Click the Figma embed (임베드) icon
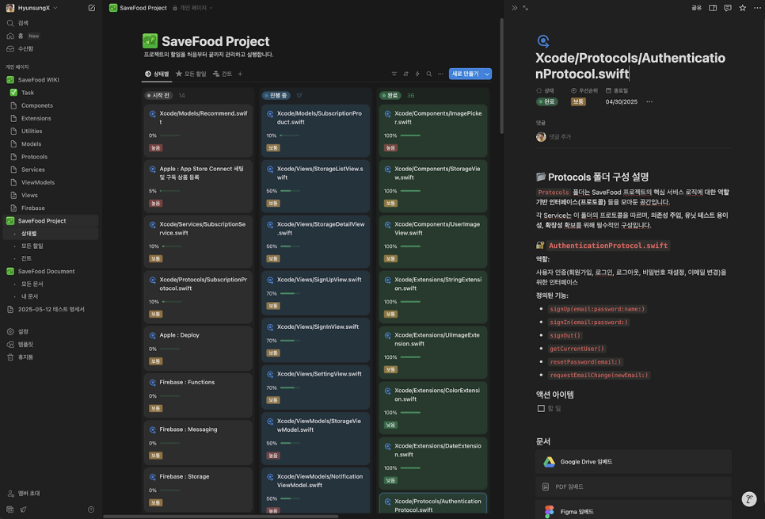Image resolution: width=765 pixels, height=519 pixels. [550, 512]
